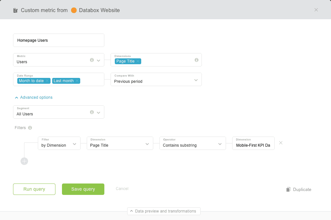Remove the Page Title dimension tag
Screen dimensions: 331x220
(x=138, y=61)
